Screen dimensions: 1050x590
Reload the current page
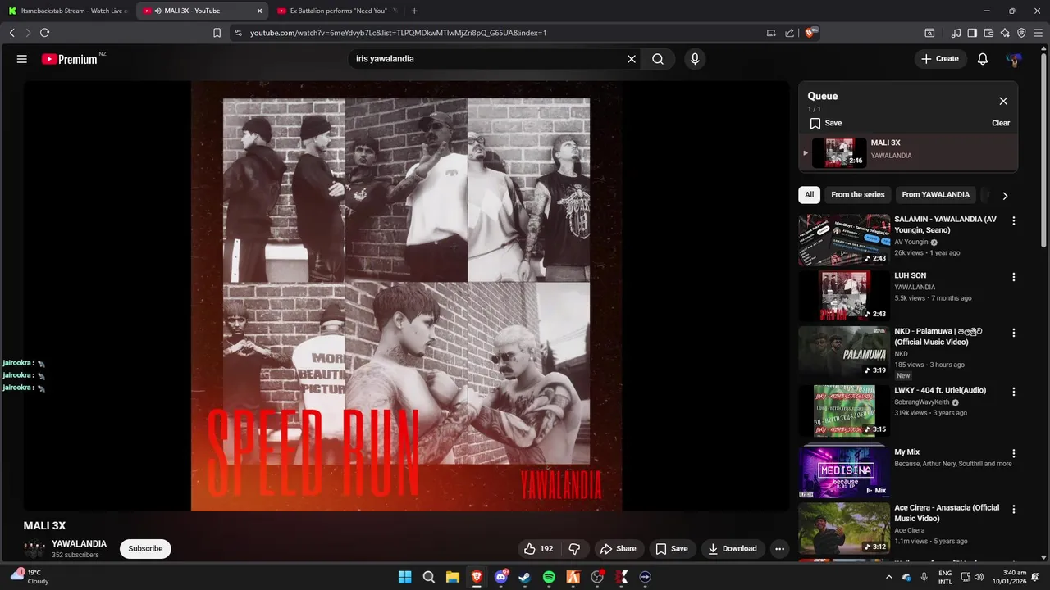click(x=44, y=33)
